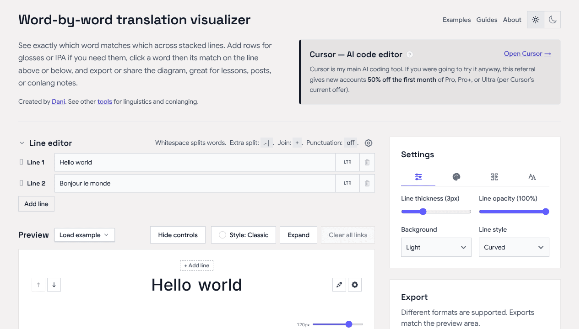Open the Load example dropdown
The image size is (586, 329).
point(84,235)
